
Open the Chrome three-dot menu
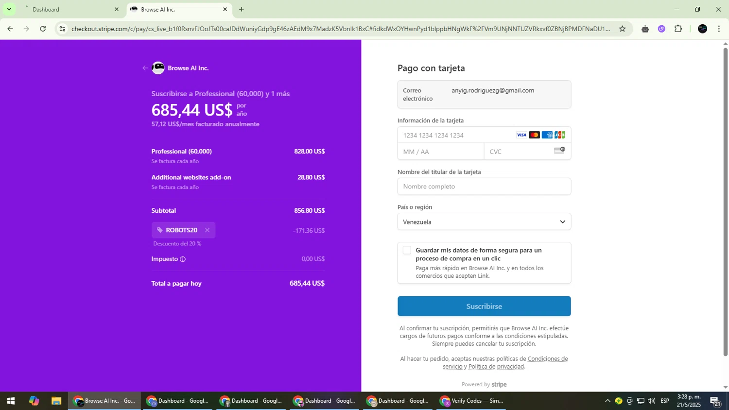(719, 29)
